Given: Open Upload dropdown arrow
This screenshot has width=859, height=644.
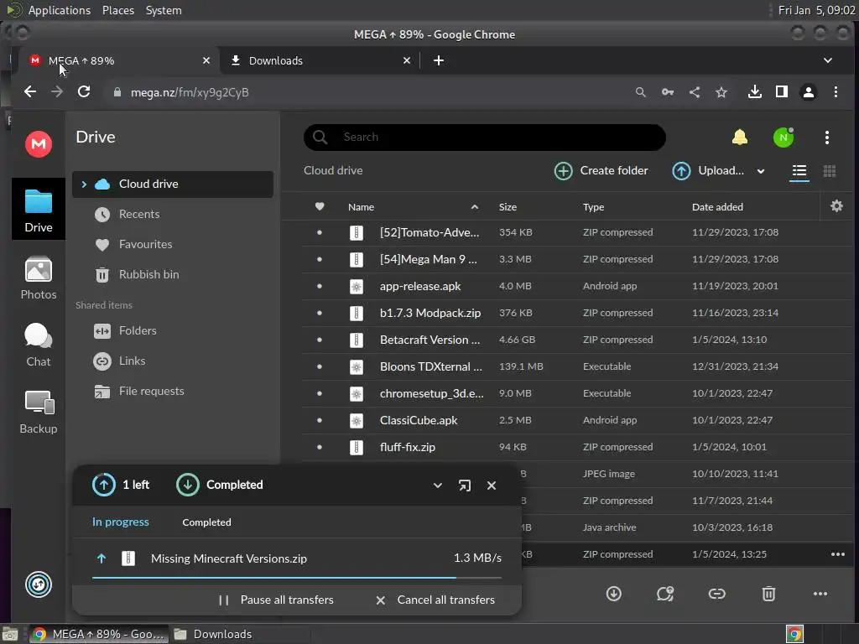Looking at the screenshot, I should click(761, 171).
